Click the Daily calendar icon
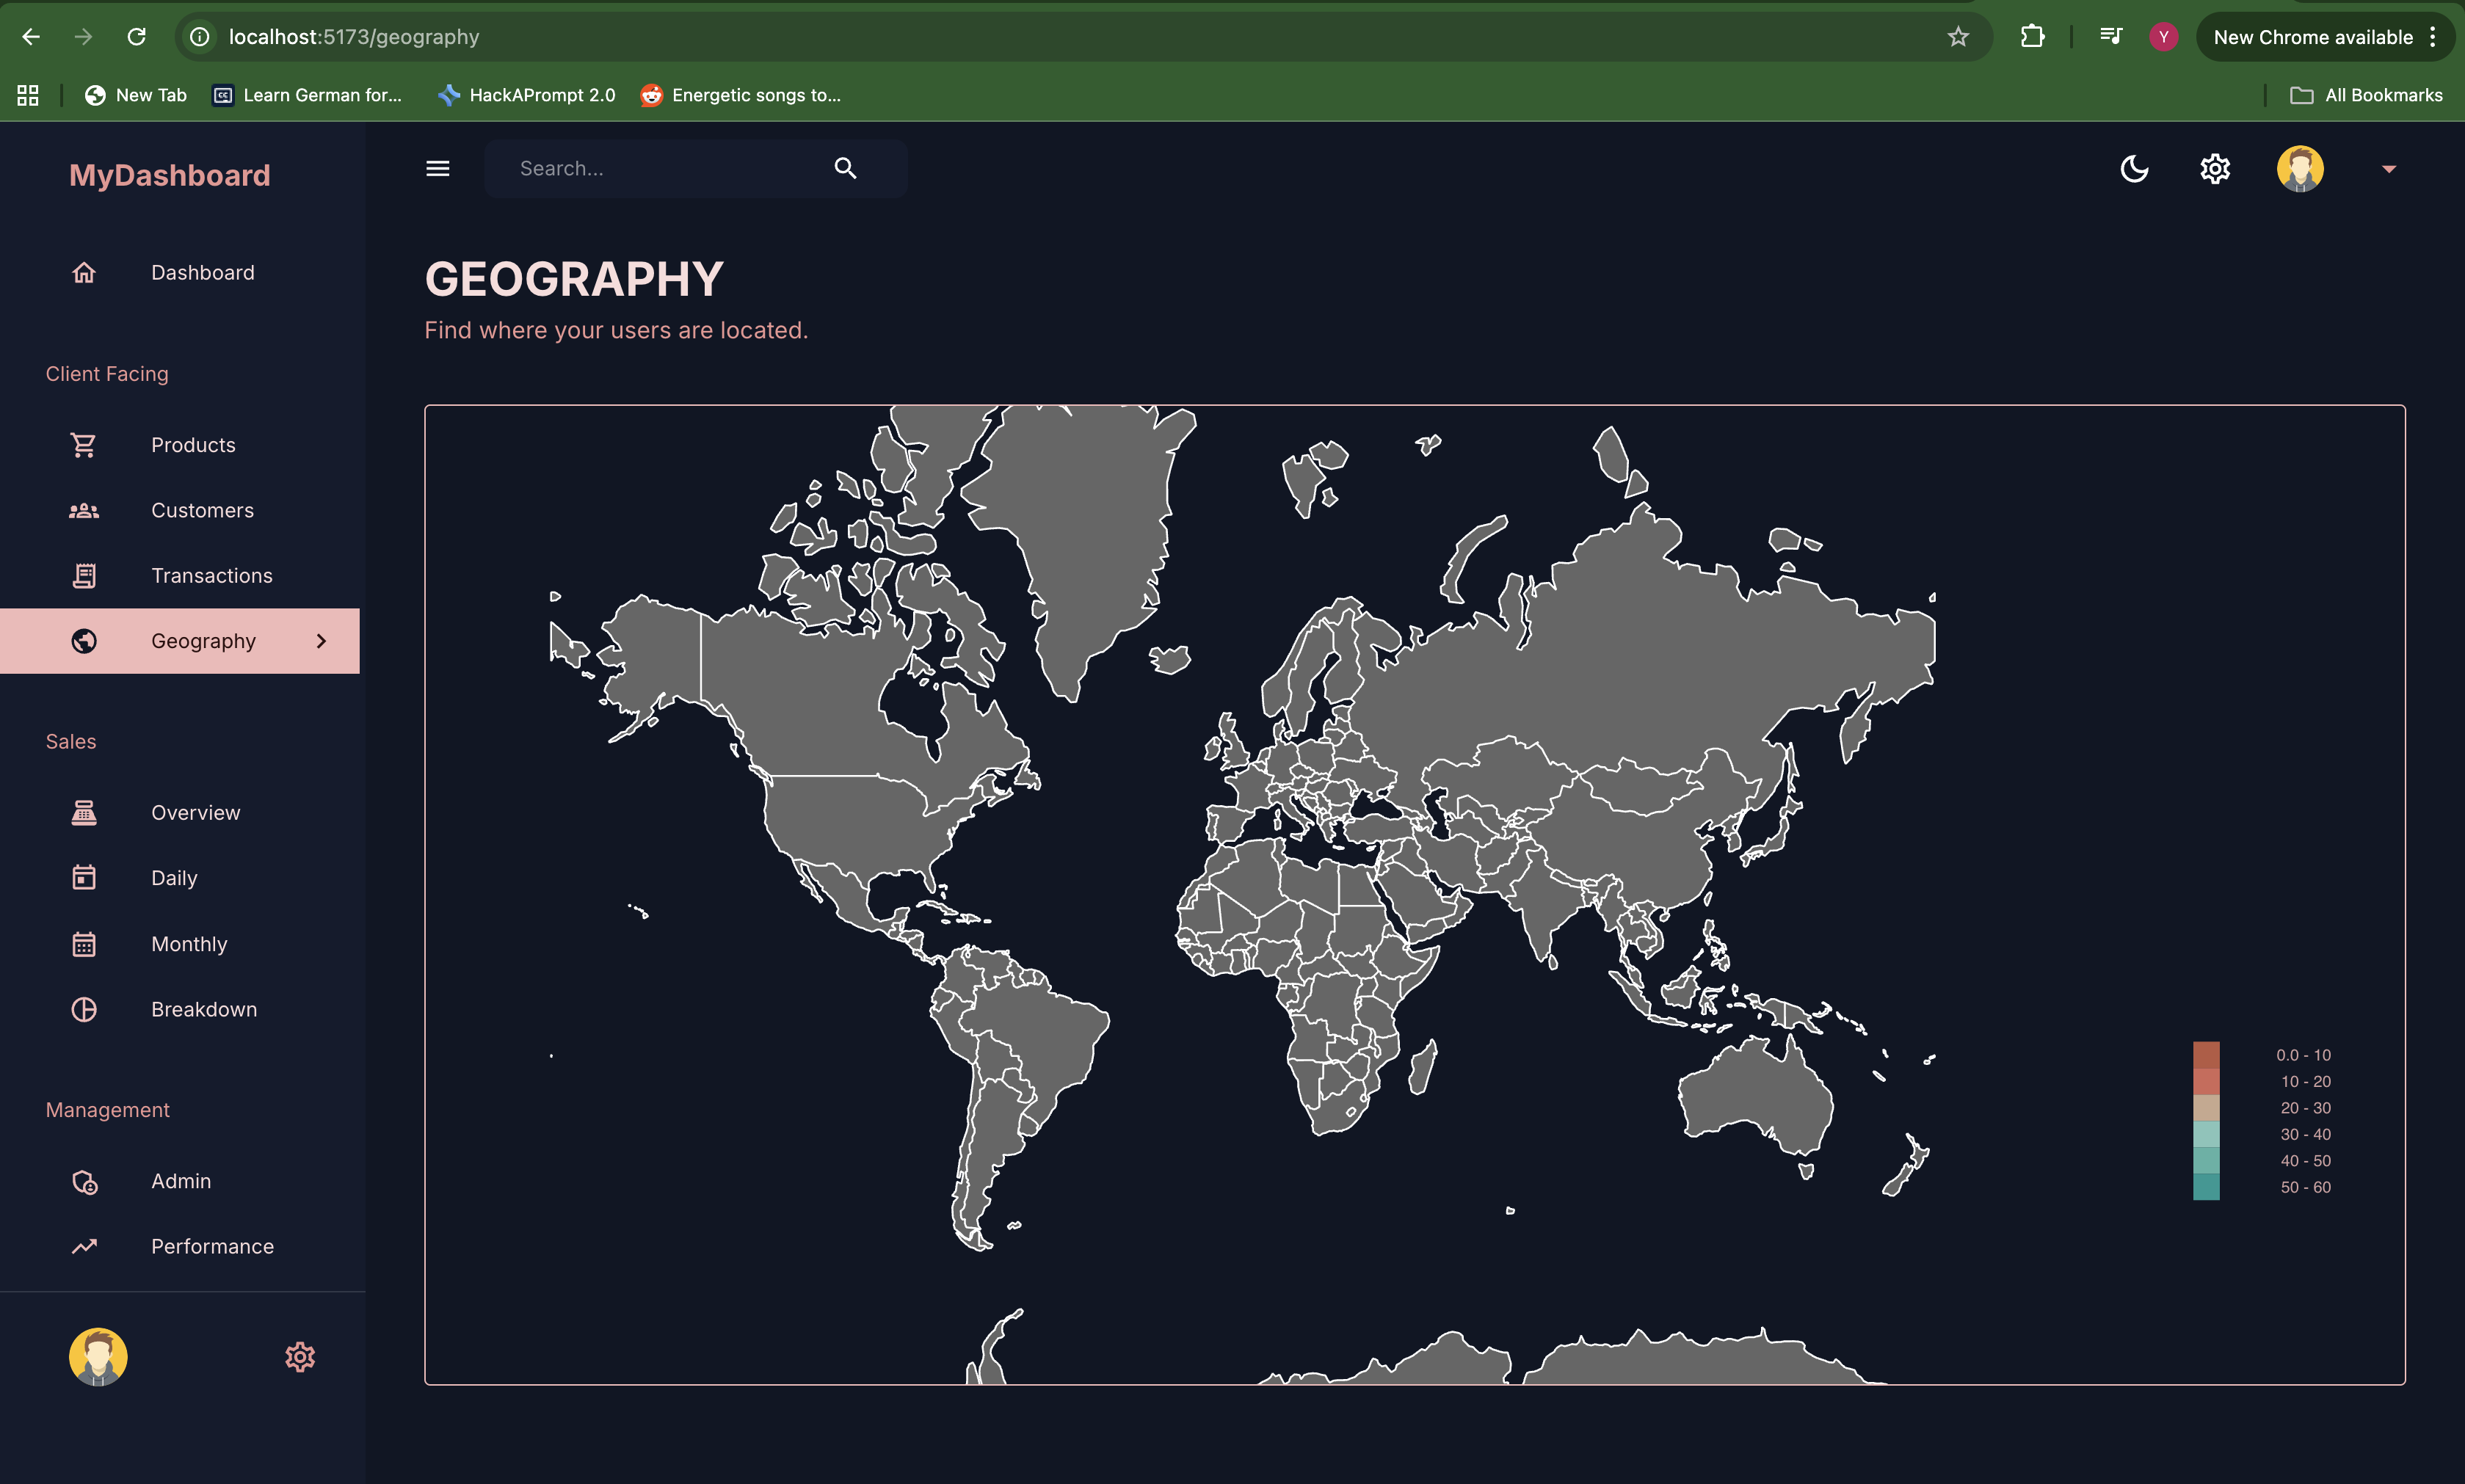 [x=84, y=877]
